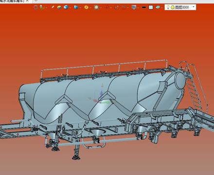The image size is (214, 175).
Task: Expand arrow beside the monitor icon
Action: click(138, 7)
